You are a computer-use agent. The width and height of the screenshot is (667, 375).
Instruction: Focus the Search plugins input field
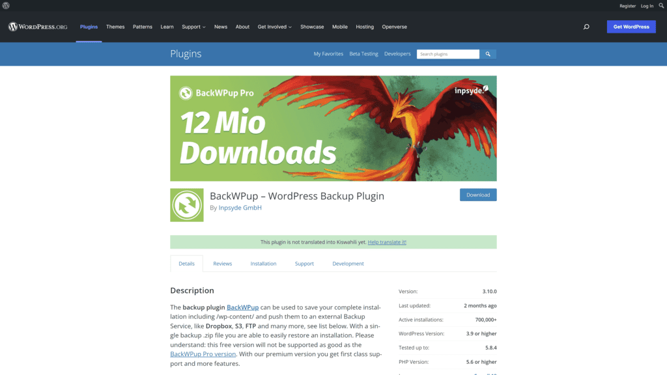pyautogui.click(x=448, y=54)
